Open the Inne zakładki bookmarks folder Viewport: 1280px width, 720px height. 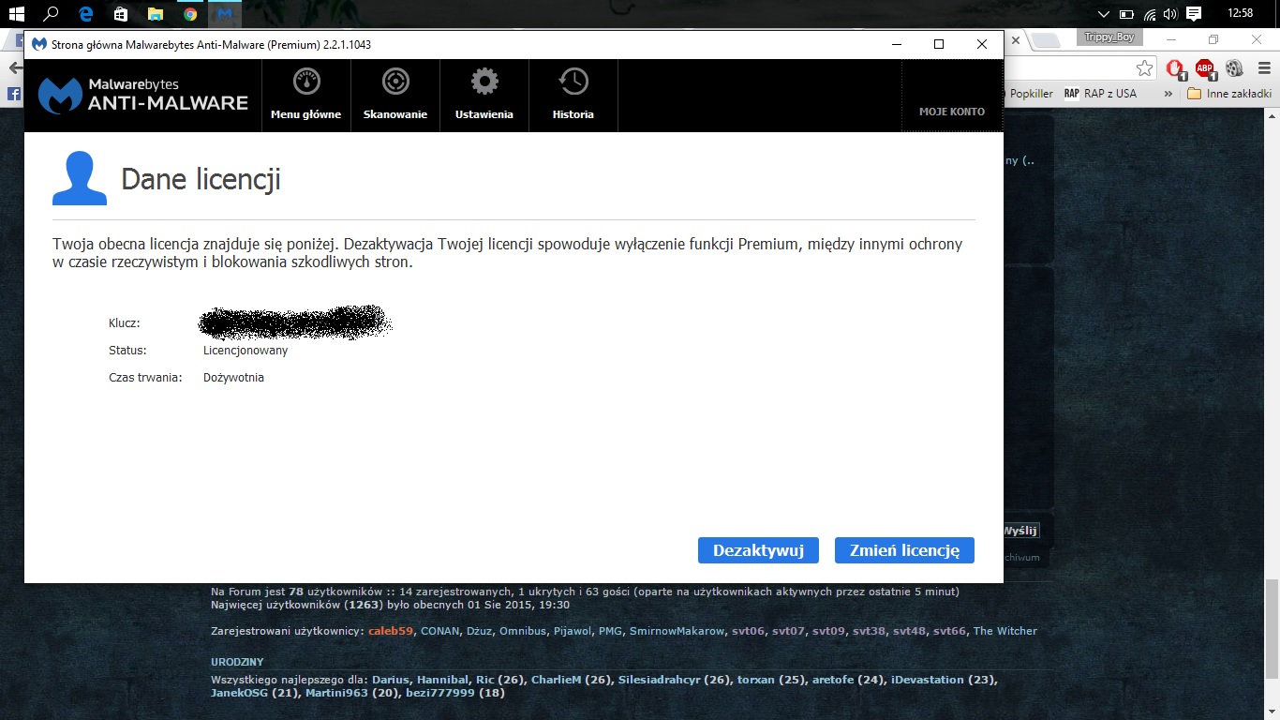[x=1229, y=94]
